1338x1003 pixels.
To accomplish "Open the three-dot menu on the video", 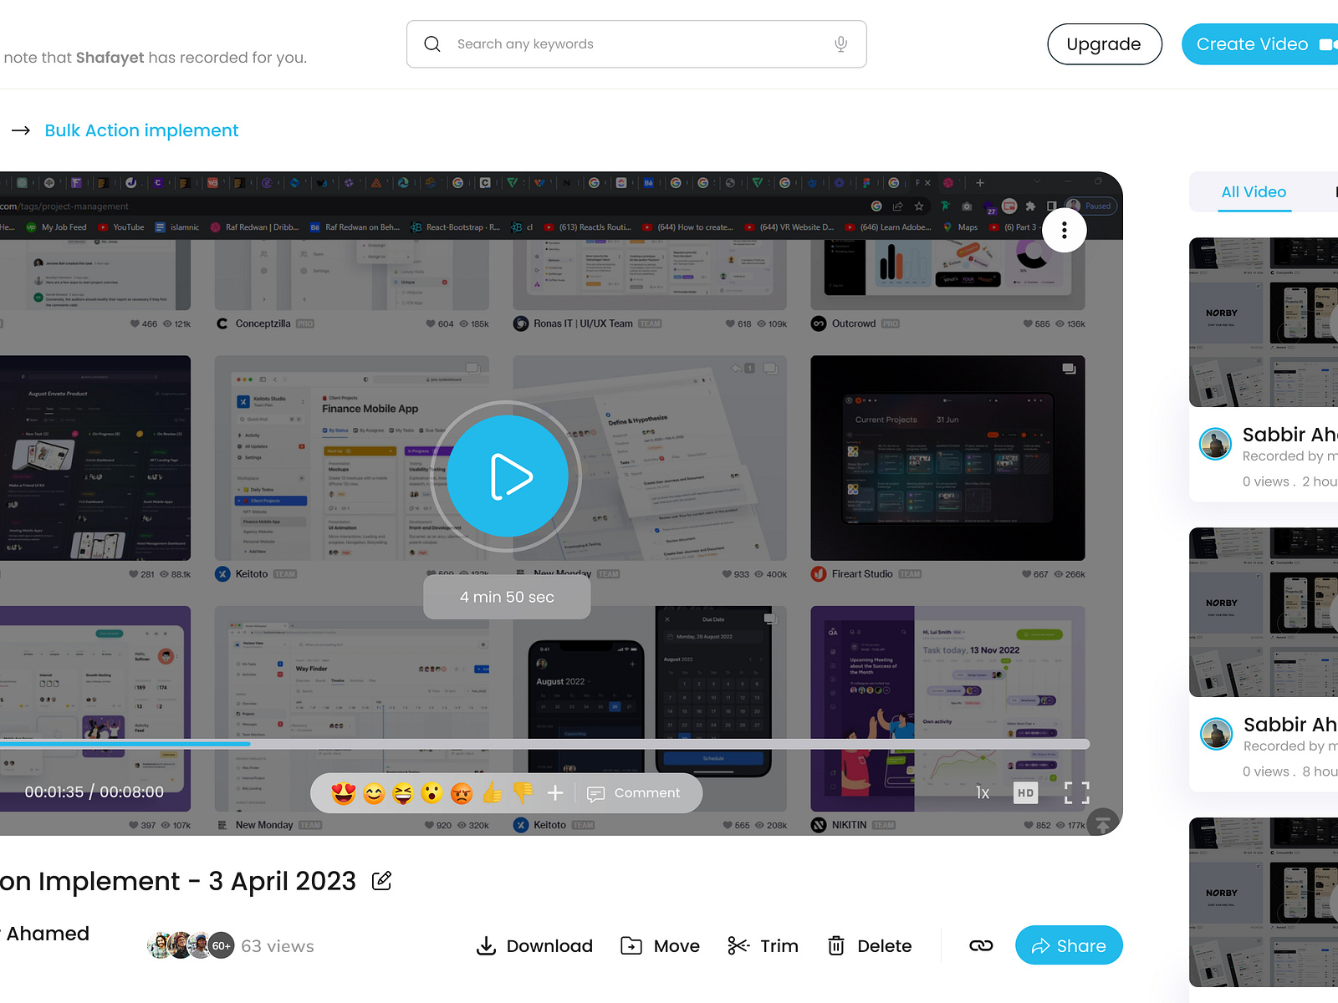I will tap(1064, 230).
